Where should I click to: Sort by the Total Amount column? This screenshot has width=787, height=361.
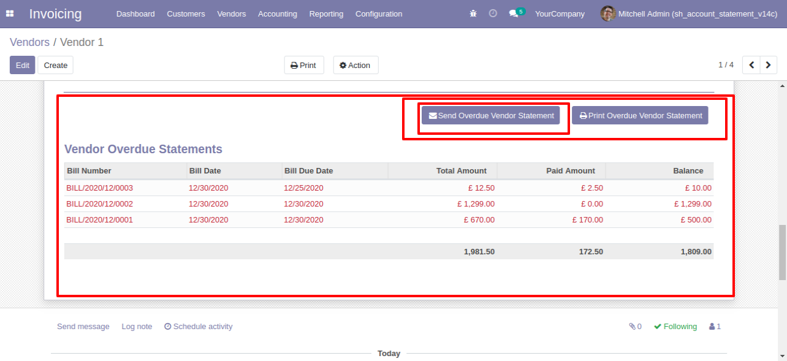tap(443, 171)
